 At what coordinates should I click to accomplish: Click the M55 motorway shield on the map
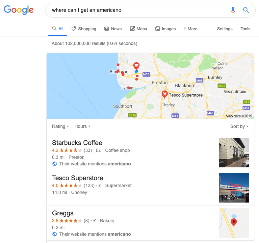[x=146, y=75]
